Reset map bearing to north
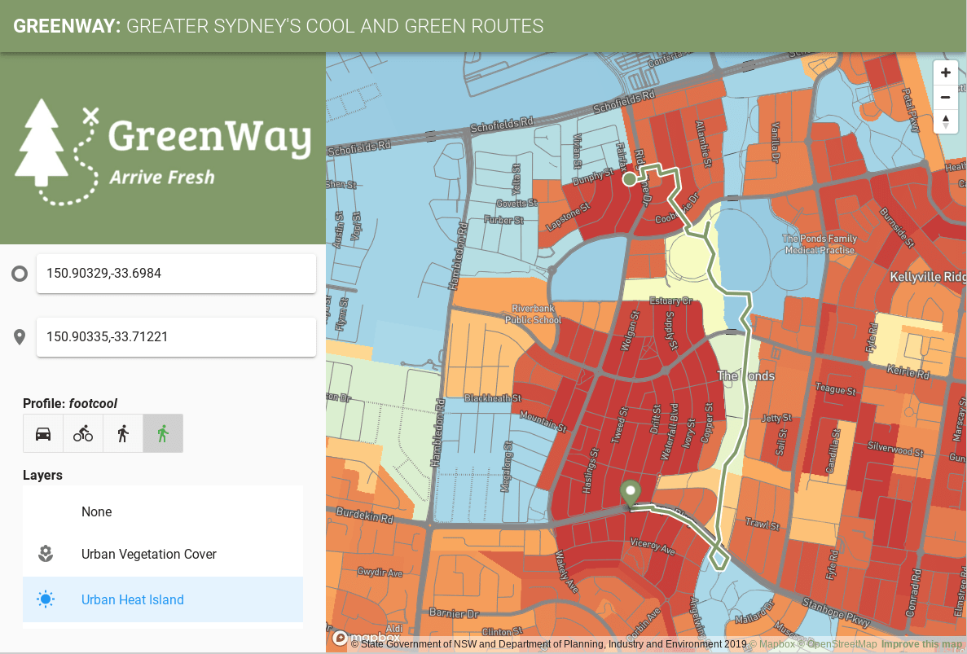This screenshot has height=654, width=967. (x=946, y=121)
